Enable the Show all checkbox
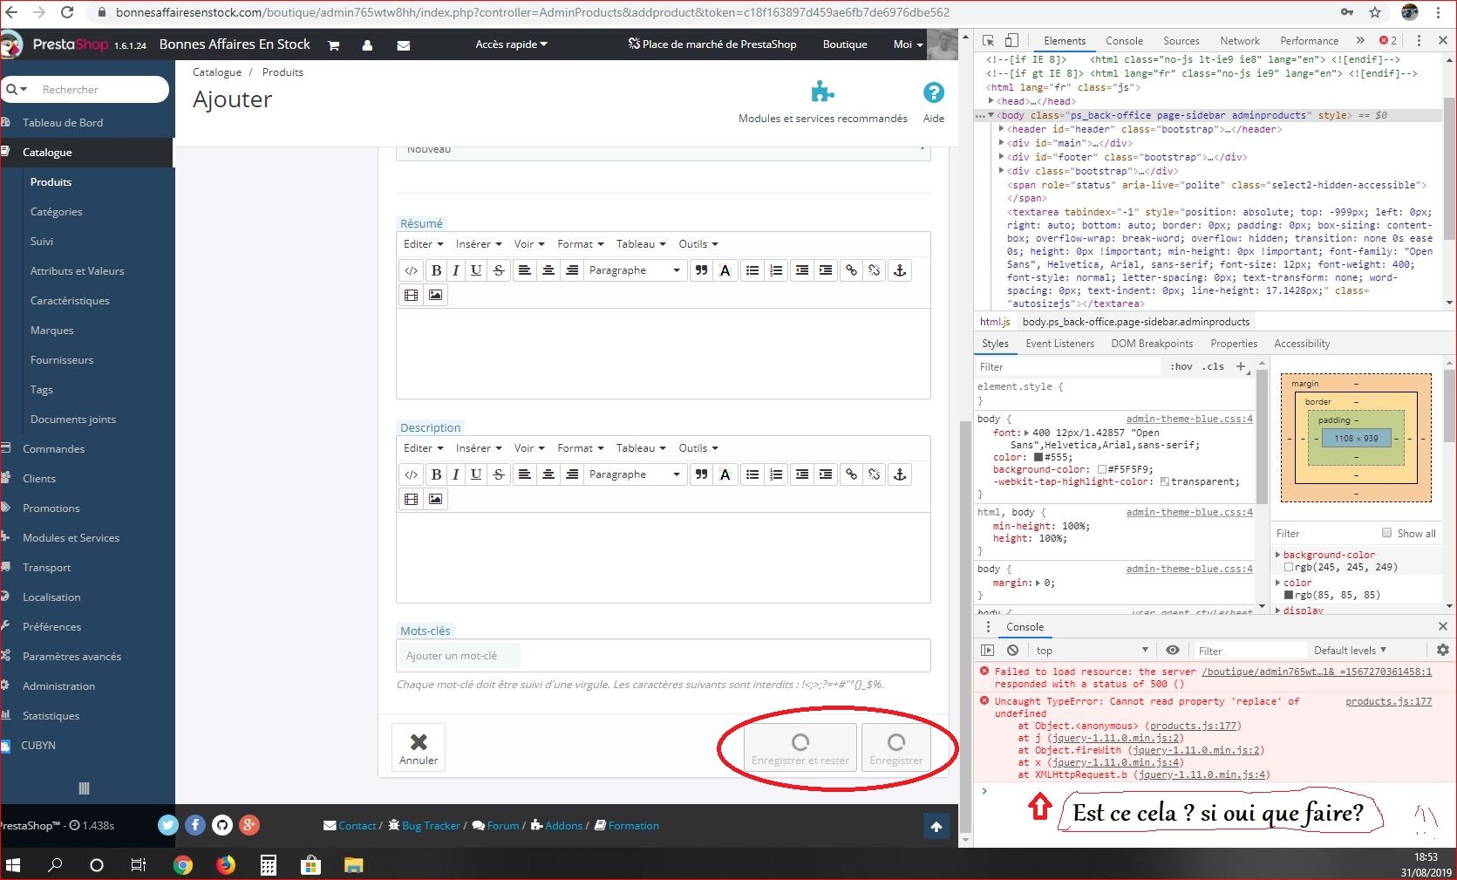This screenshot has height=880, width=1457. 1386,533
